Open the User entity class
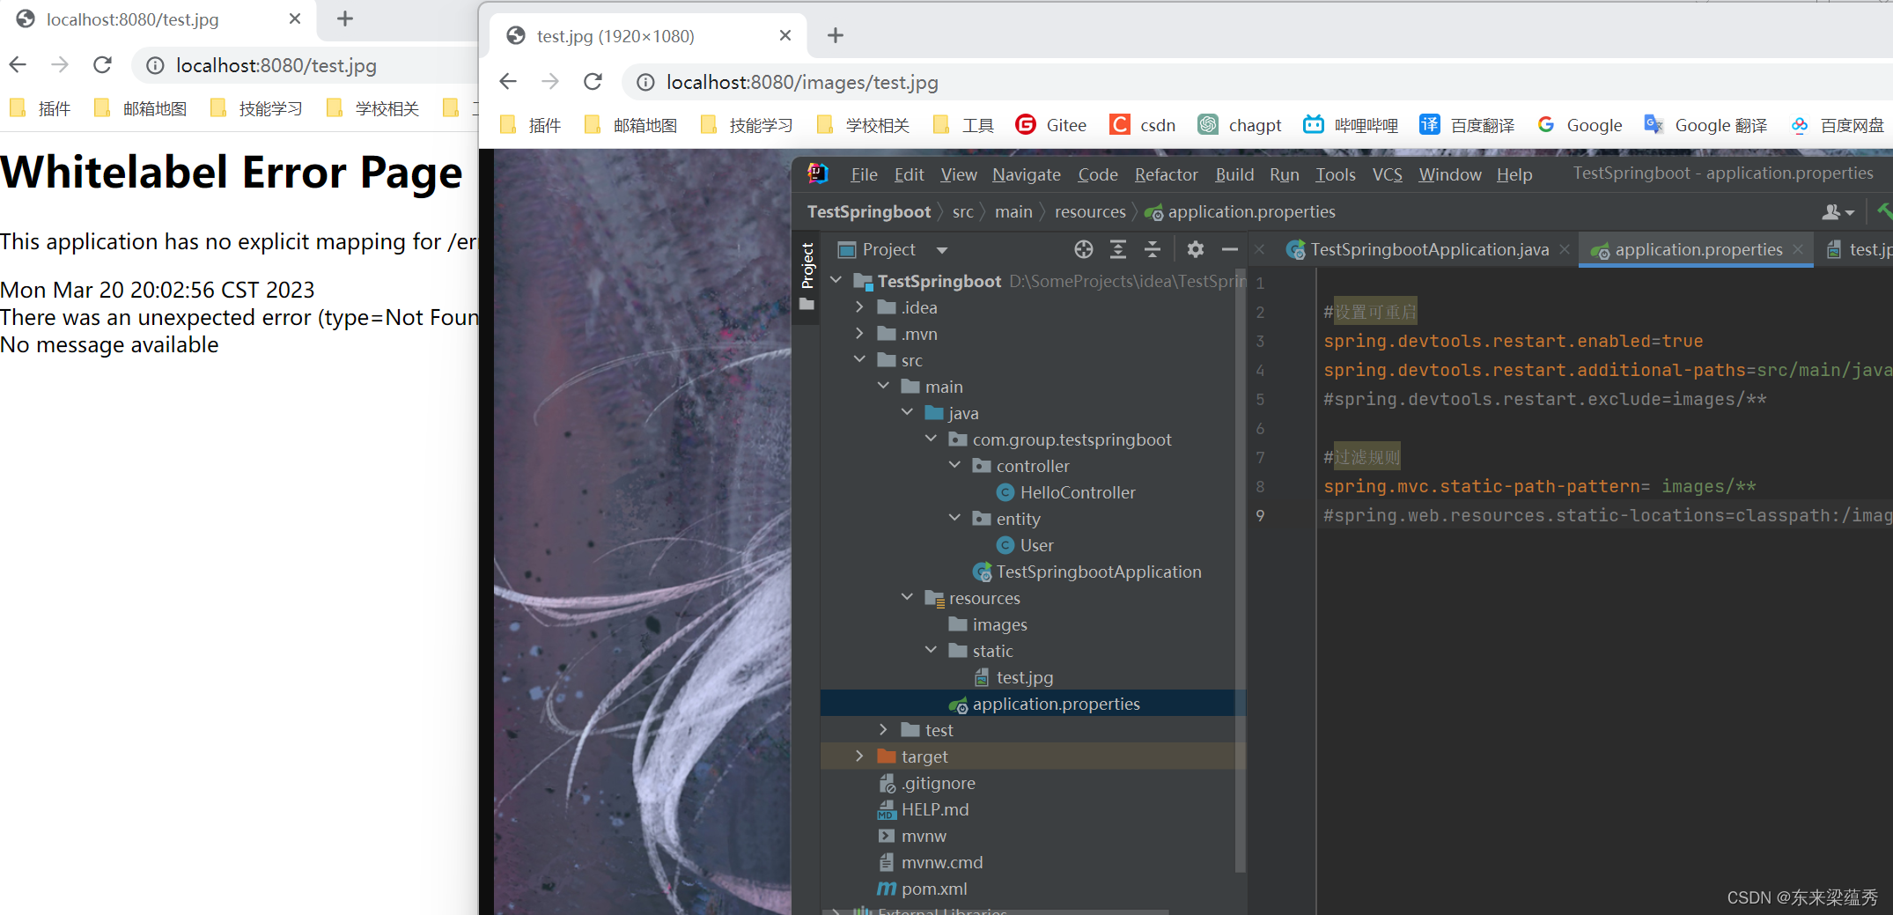 1025,545
